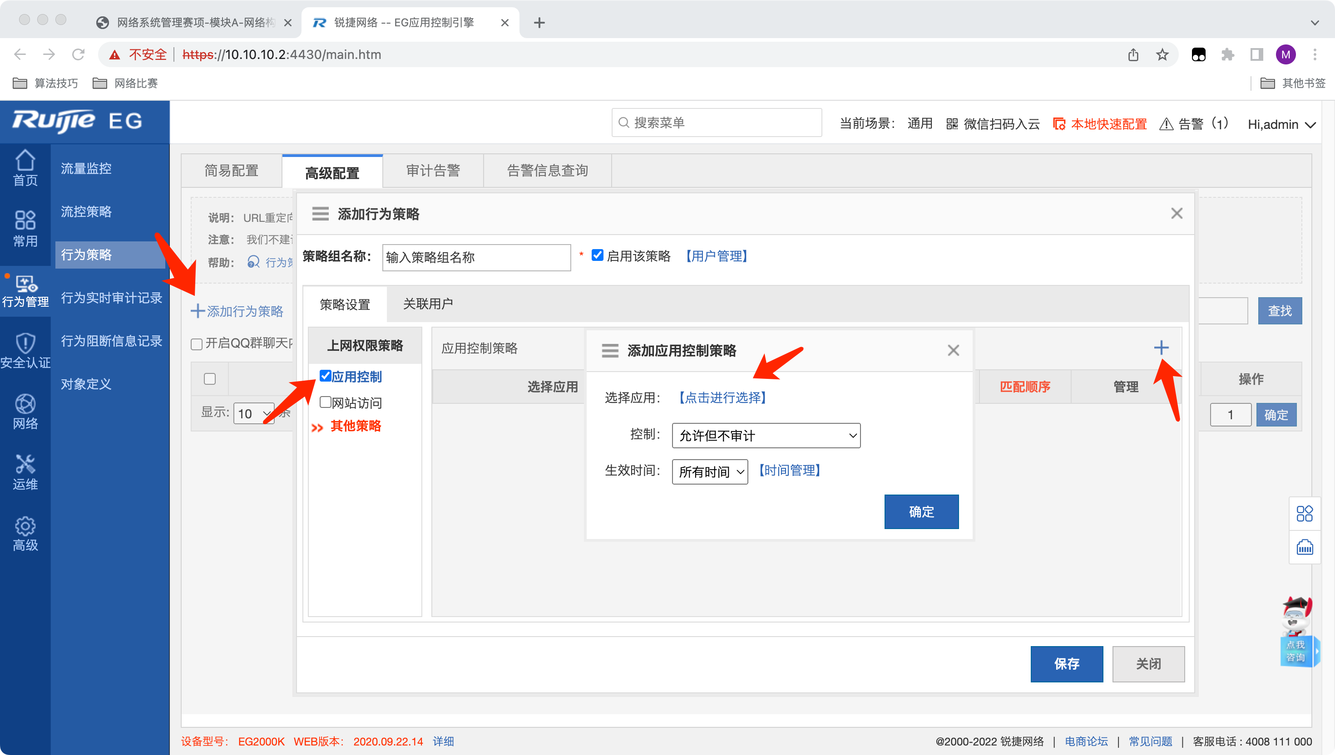Click the blue plus icon to add application policy

(x=1161, y=348)
